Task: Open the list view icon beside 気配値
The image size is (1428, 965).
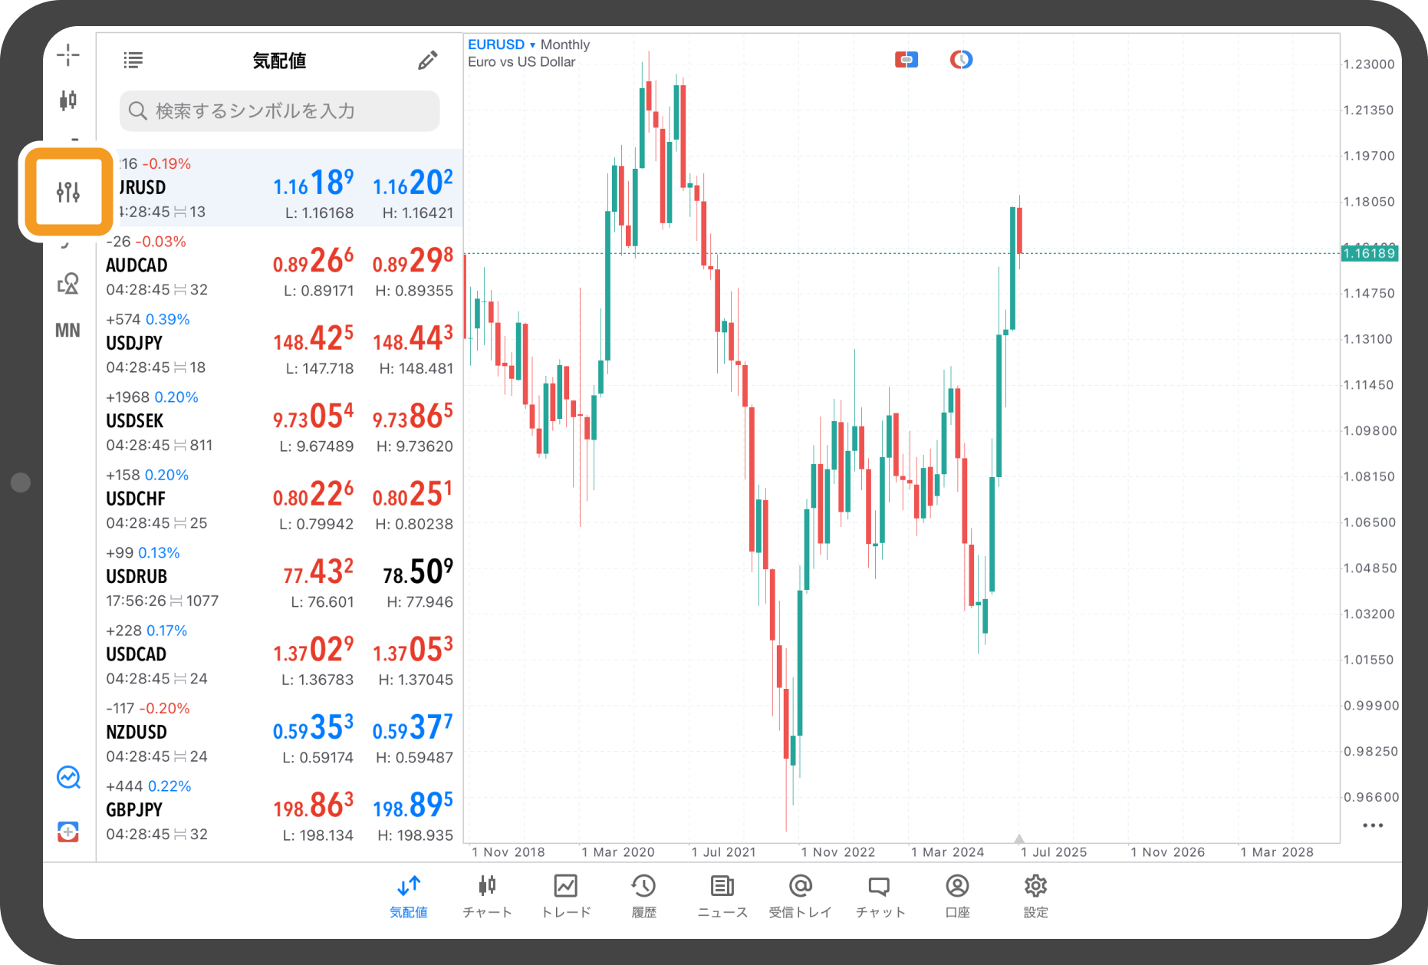Action: (x=133, y=61)
